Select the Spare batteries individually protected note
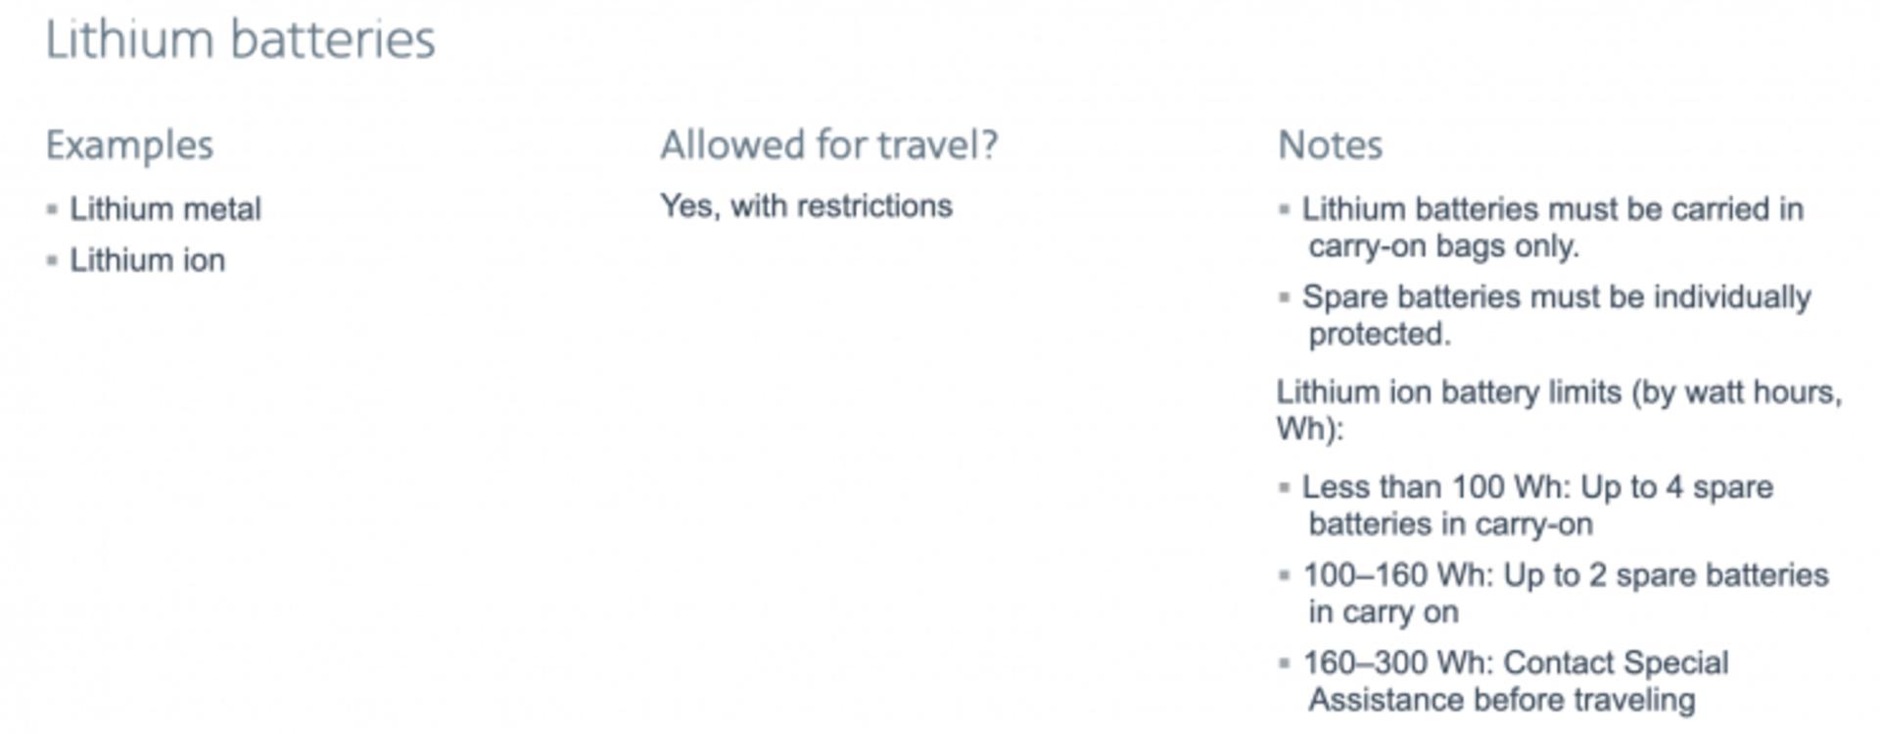 [1557, 315]
